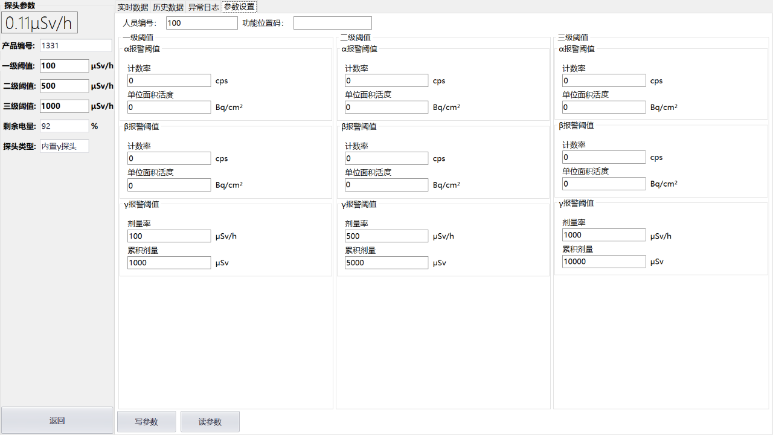Click the 写参数 button
The height and width of the screenshot is (435, 773).
click(x=146, y=422)
